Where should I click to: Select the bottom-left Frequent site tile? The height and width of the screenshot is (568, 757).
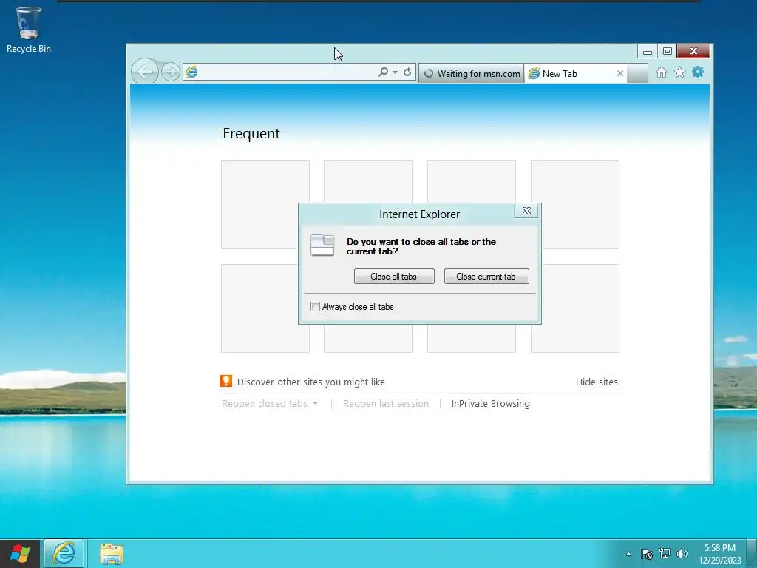point(265,308)
